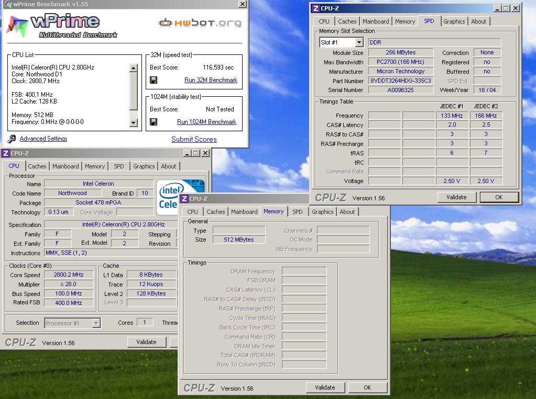Run the 32M Benchmark
The image size is (536, 399).
point(211,80)
